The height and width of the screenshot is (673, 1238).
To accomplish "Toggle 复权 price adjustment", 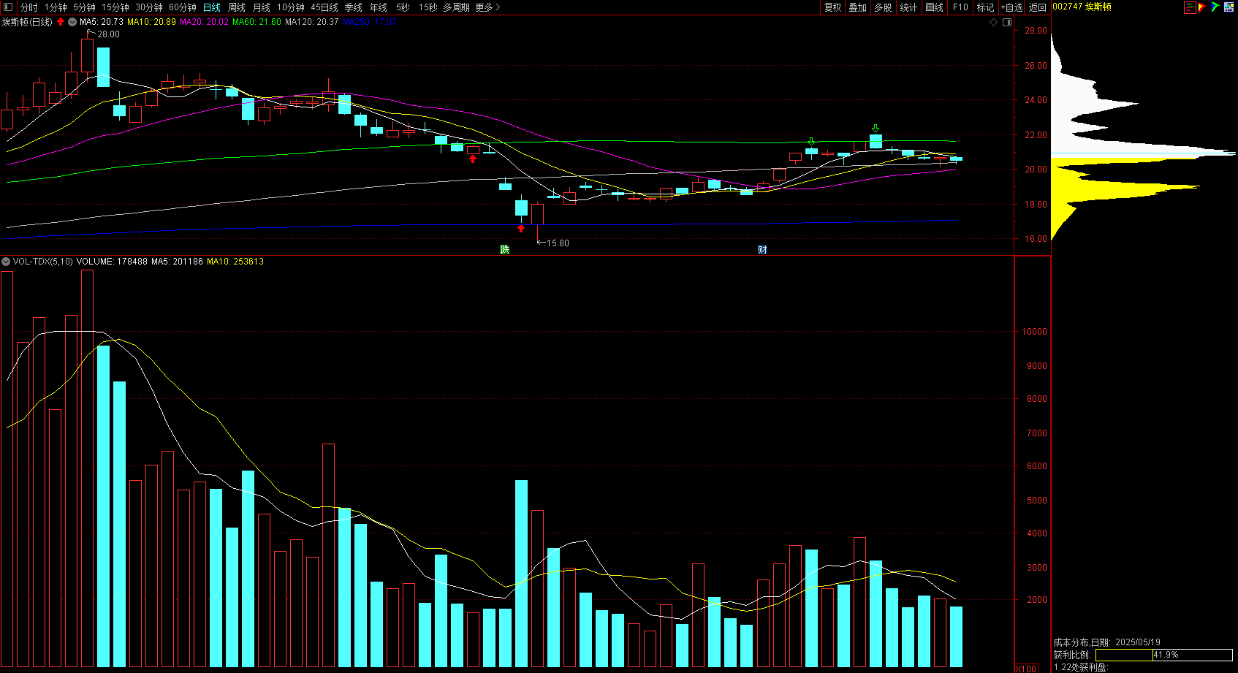I will [832, 7].
